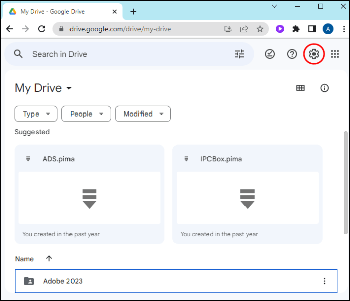
Task: Go back to the previous page
Action: tap(10, 29)
